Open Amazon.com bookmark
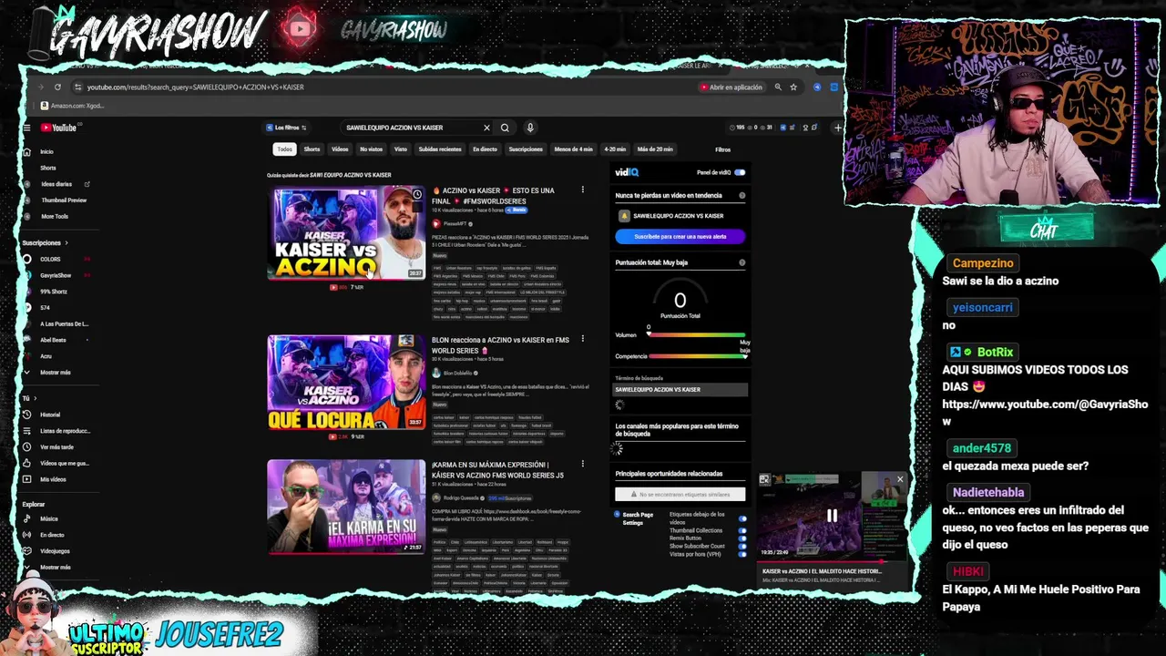The width and height of the screenshot is (1166, 656). tap(72, 106)
